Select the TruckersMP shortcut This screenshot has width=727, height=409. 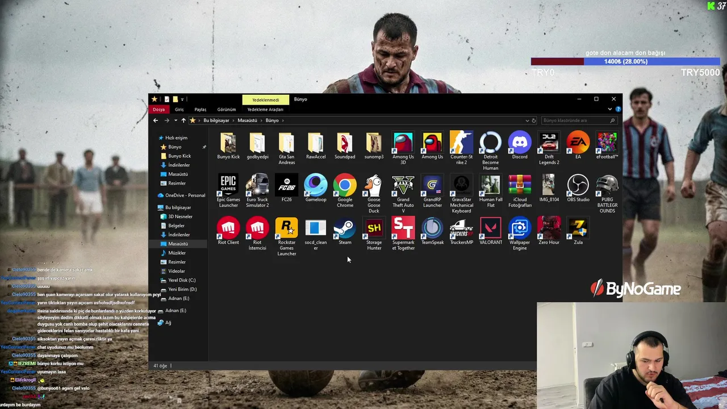461,231
